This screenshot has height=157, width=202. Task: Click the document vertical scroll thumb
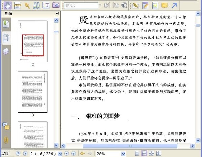[198, 25]
